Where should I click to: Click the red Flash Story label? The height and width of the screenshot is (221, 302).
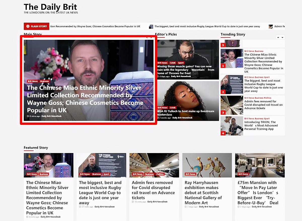point(36,26)
